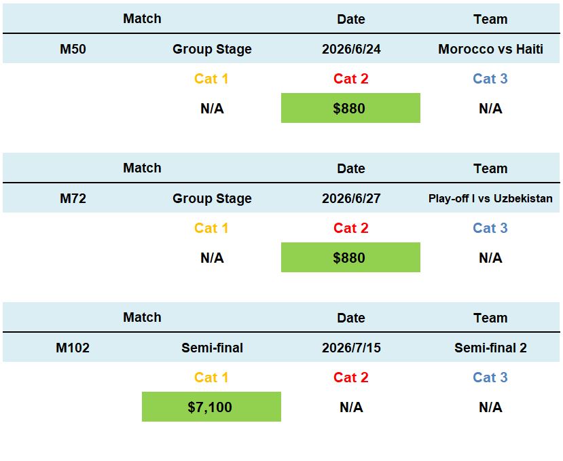The width and height of the screenshot is (563, 461).
Task: Click the Semi-final stage label beside M102
Action: click(x=212, y=348)
